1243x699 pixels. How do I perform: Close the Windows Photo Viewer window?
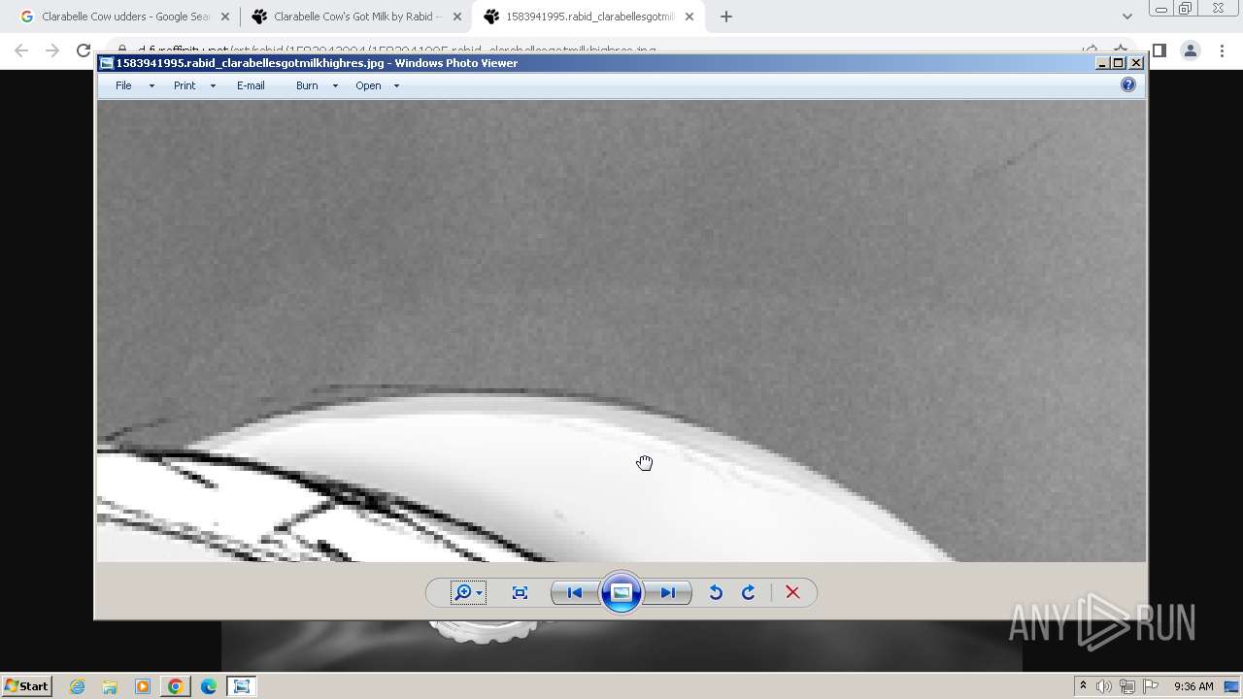pos(1136,63)
